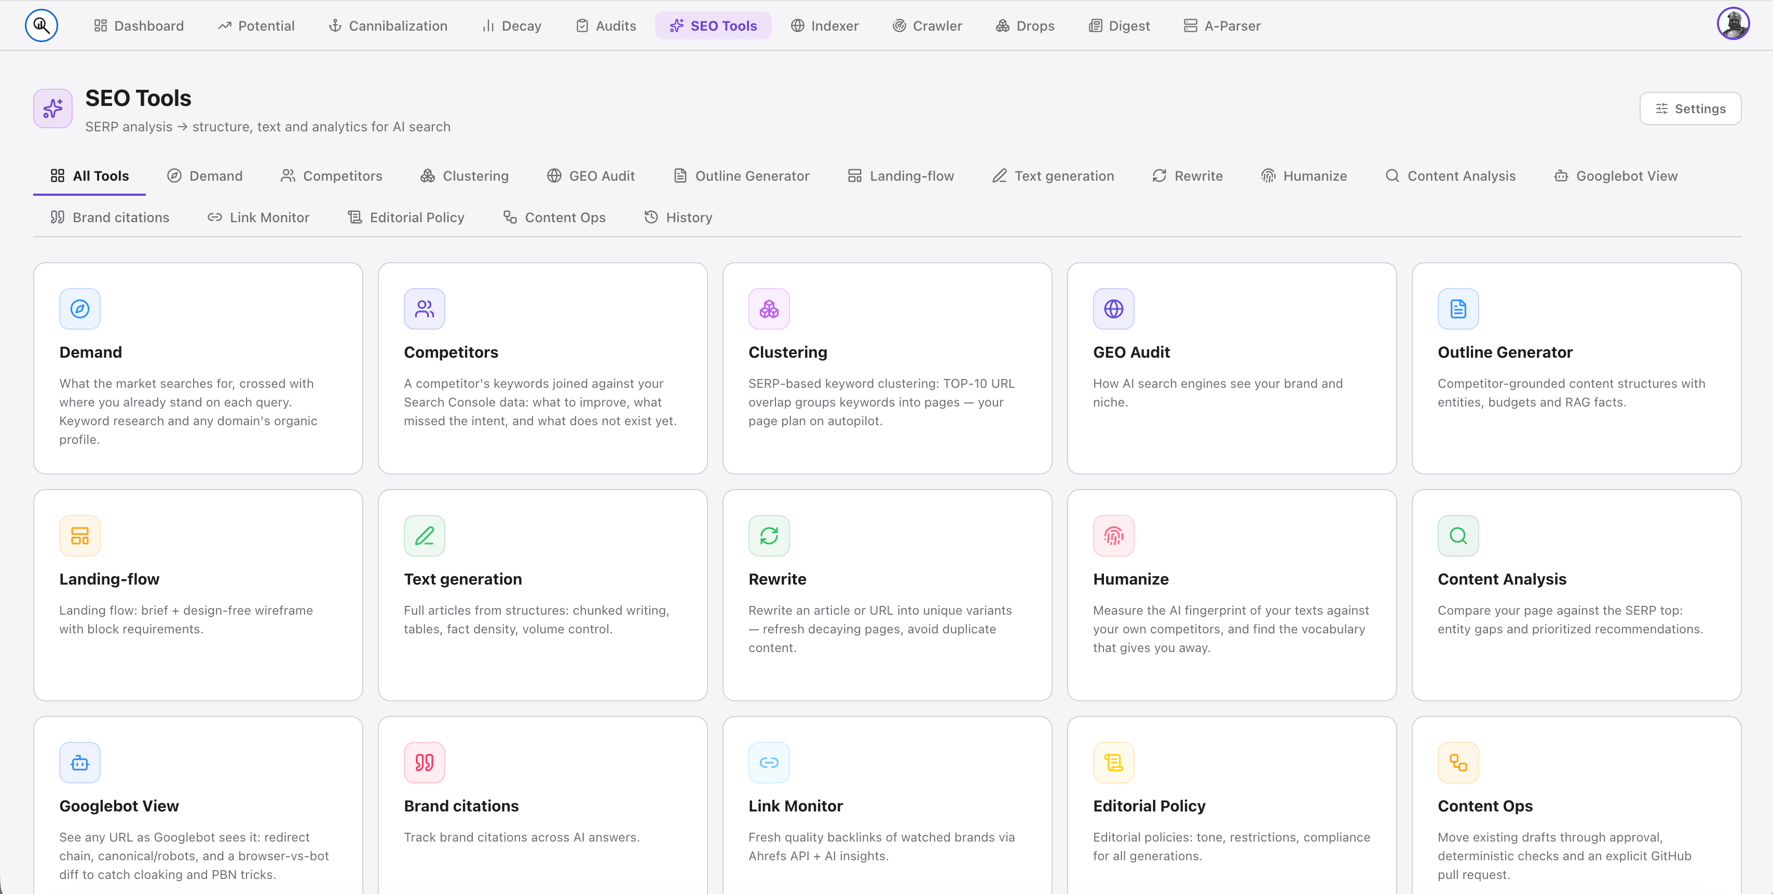Open Decay in the top navigation
Screen dimensions: 1773x894
click(511, 25)
